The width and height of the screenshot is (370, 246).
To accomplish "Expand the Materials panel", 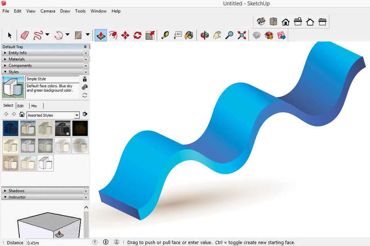I will coord(17,59).
